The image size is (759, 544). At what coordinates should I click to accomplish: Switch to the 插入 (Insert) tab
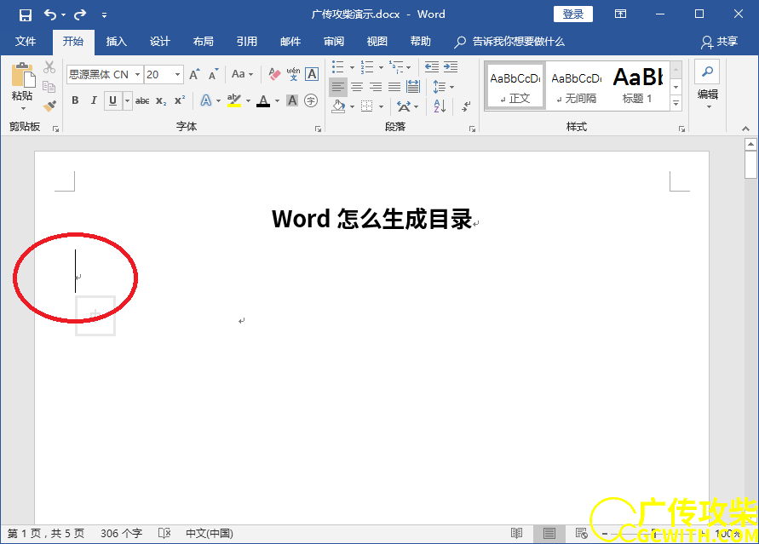pyautogui.click(x=116, y=42)
